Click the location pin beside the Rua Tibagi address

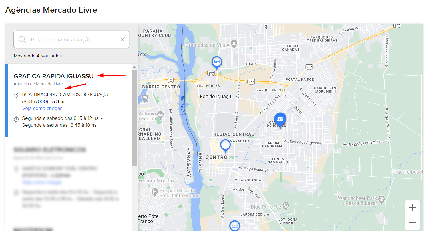pos(16,95)
